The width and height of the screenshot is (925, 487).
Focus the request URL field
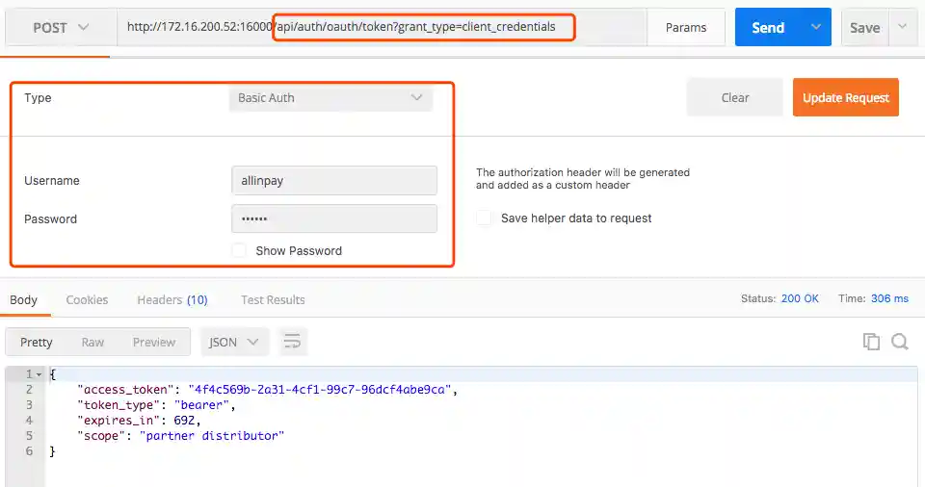pyautogui.click(x=382, y=27)
